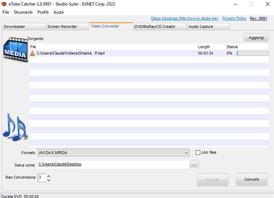Image resolution: width=274 pixels, height=198 pixels.
Task: Select the Shakira P.mp4 file row
Action: tap(149, 53)
